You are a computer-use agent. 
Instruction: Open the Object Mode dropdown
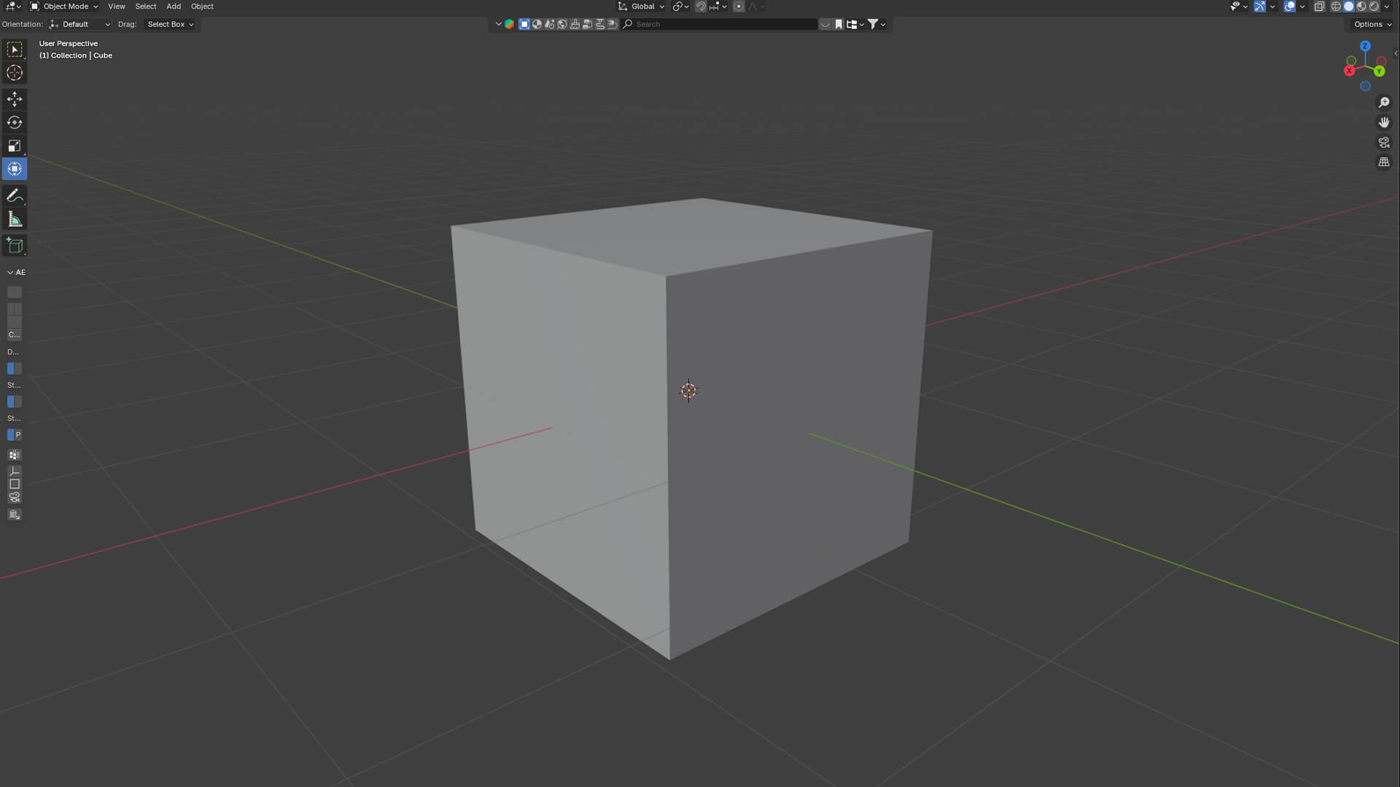point(64,7)
